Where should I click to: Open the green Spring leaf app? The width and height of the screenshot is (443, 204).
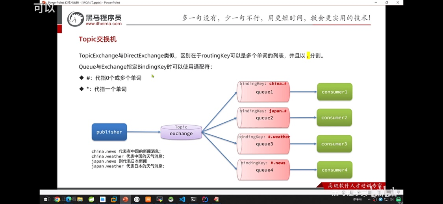pyautogui.click(x=91, y=199)
